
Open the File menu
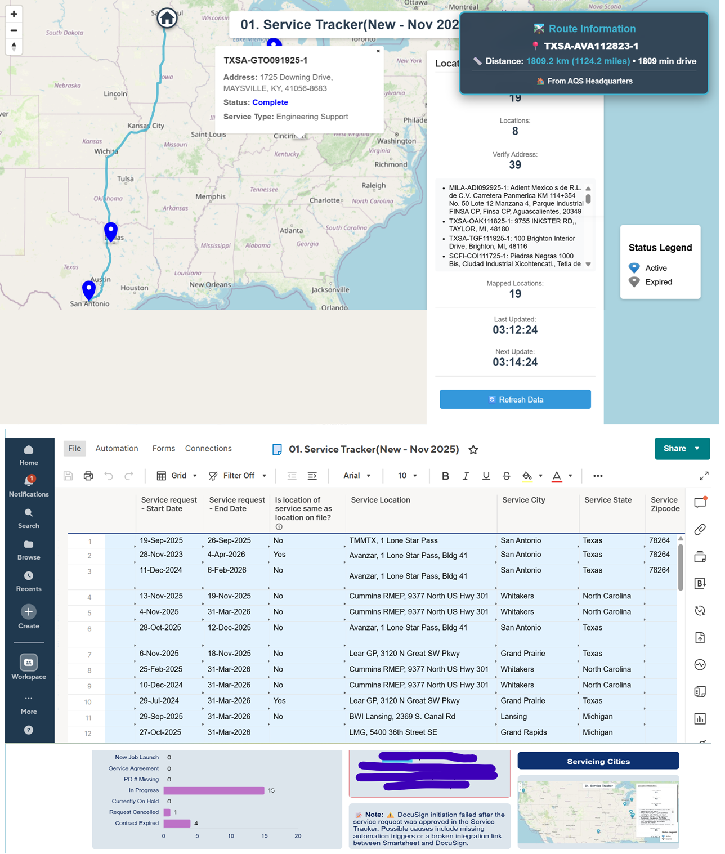75,448
